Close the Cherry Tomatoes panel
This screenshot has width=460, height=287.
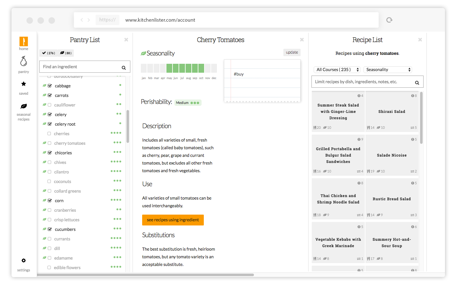click(302, 40)
